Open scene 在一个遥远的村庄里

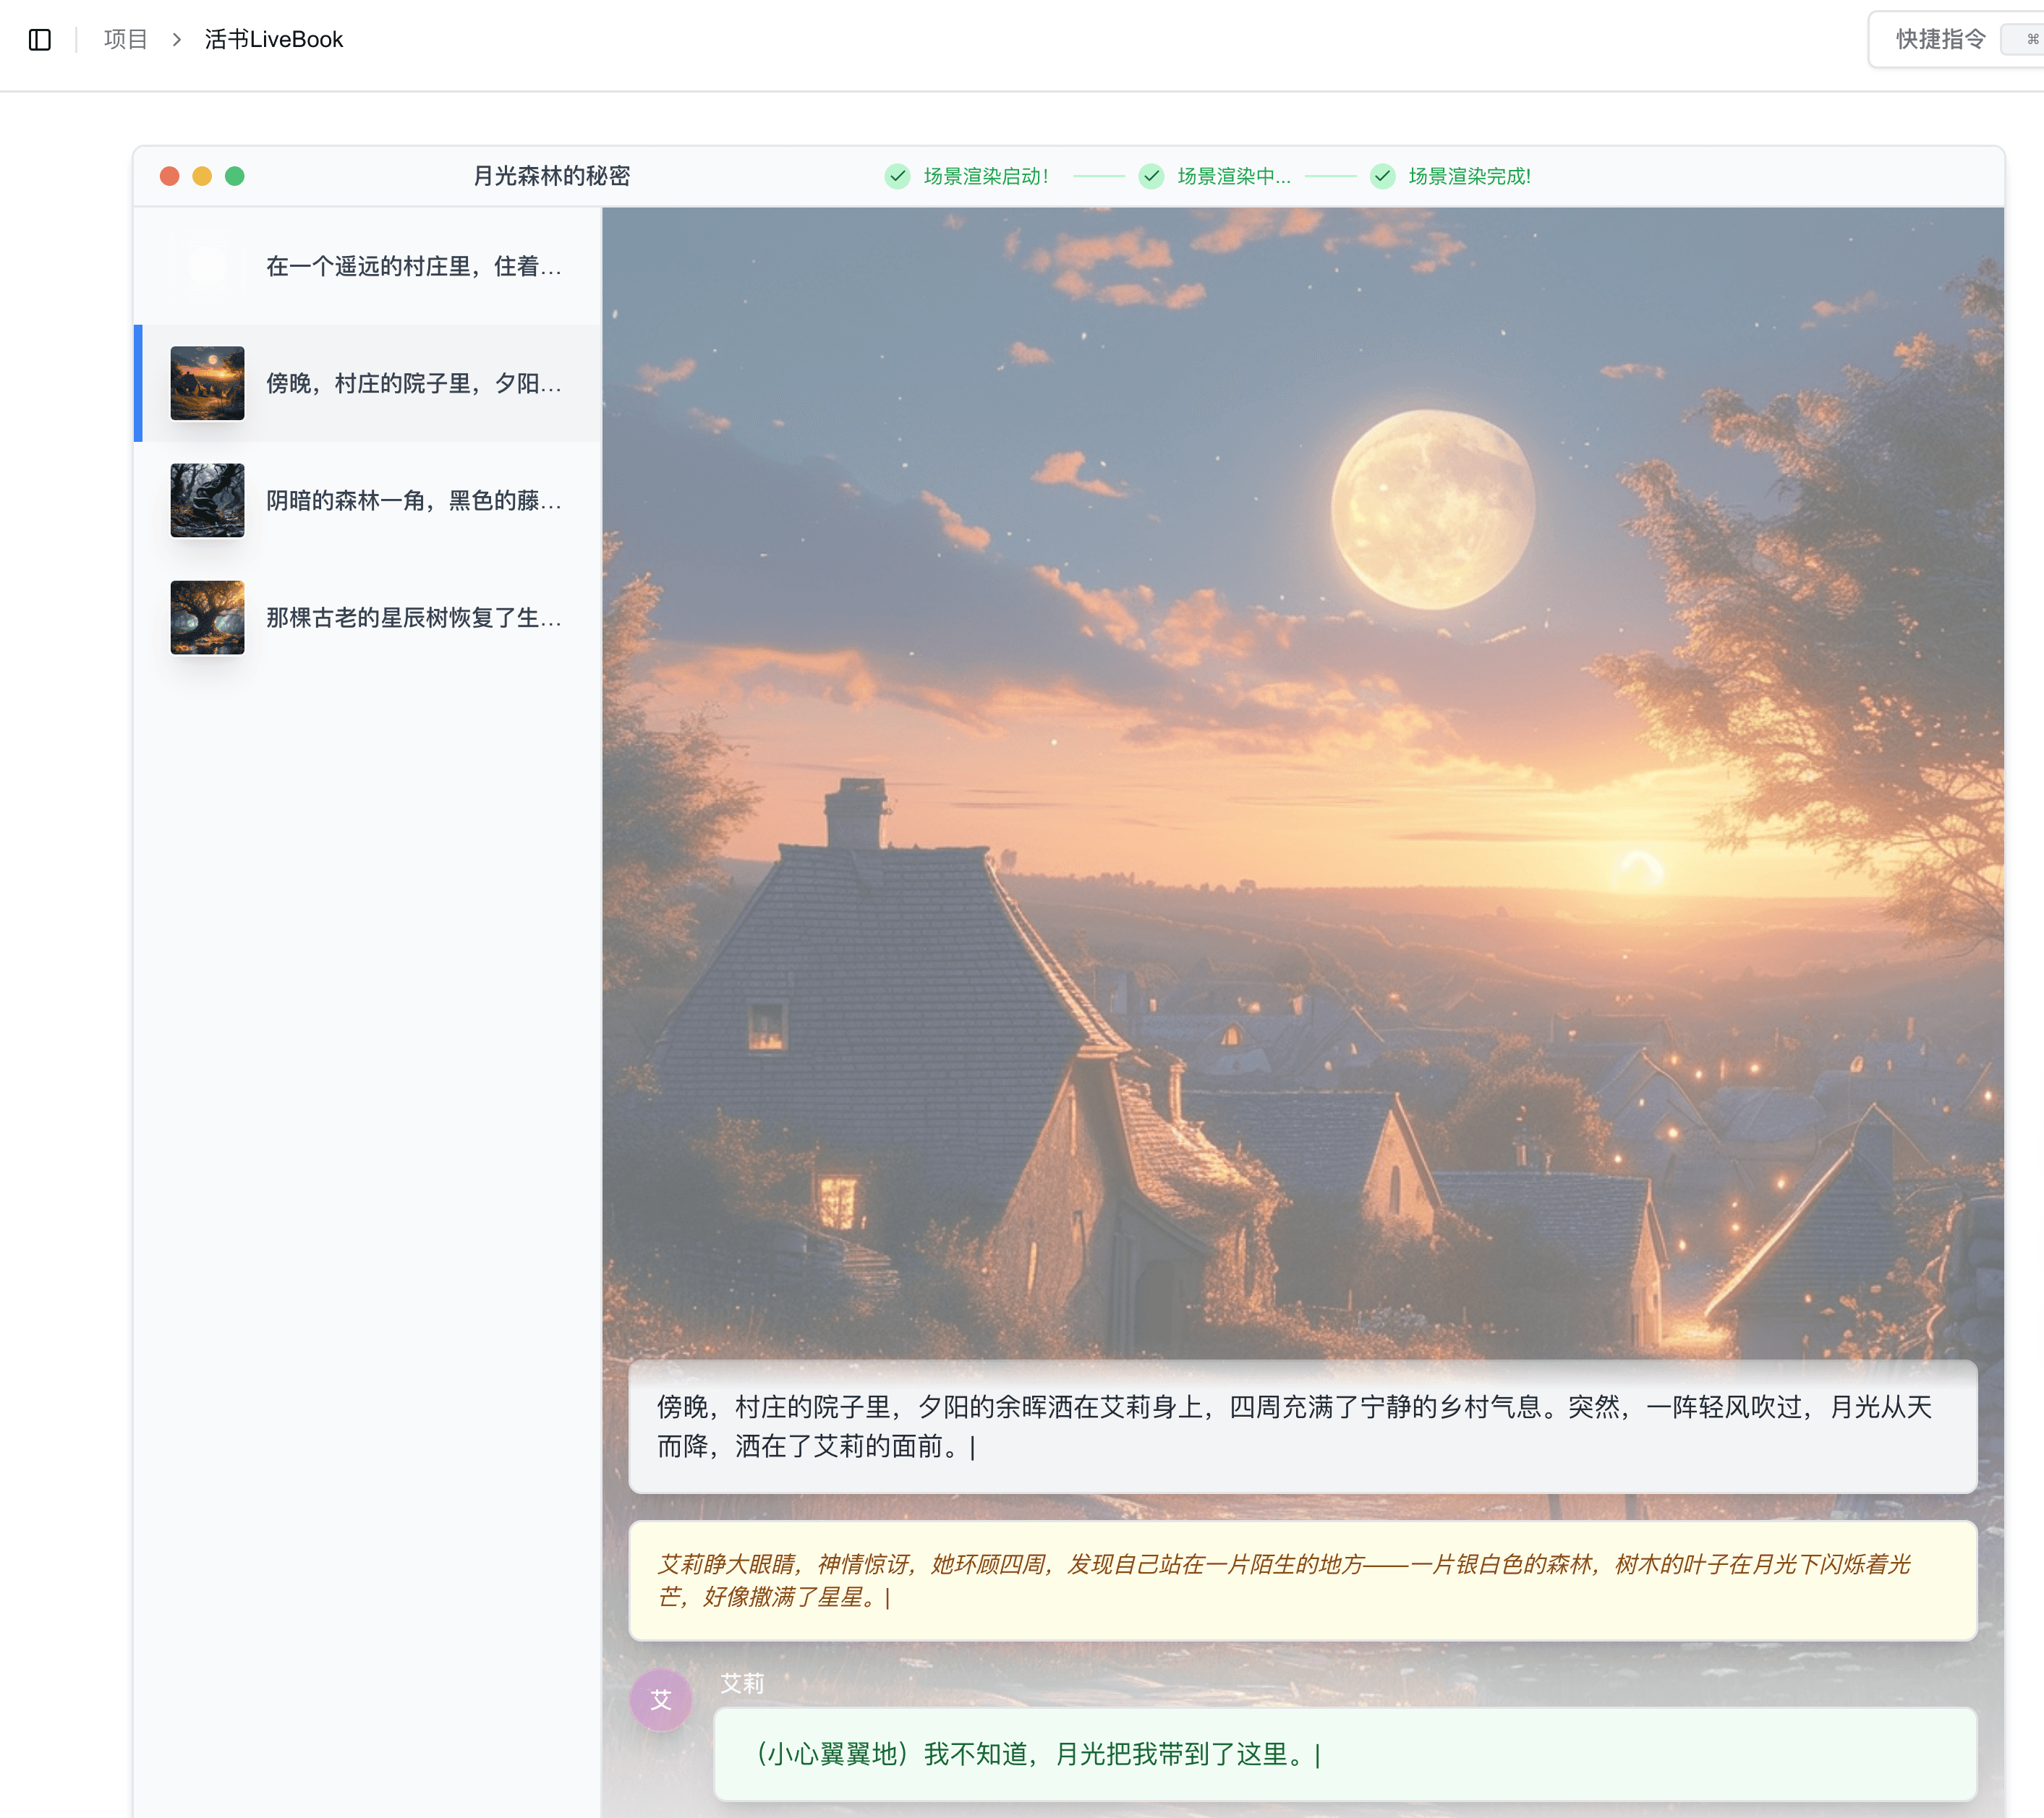[x=368, y=266]
